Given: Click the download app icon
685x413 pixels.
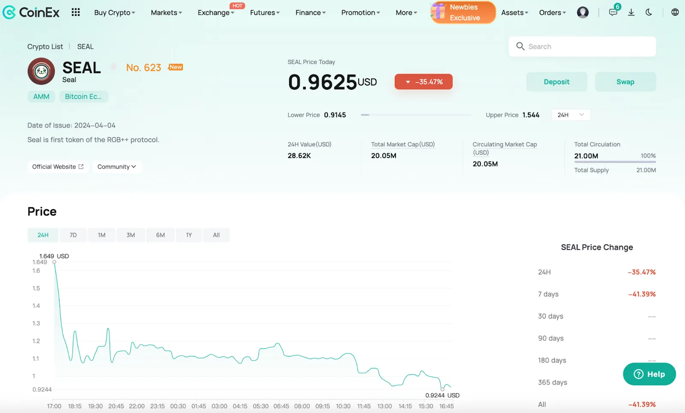Looking at the screenshot, I should [631, 12].
